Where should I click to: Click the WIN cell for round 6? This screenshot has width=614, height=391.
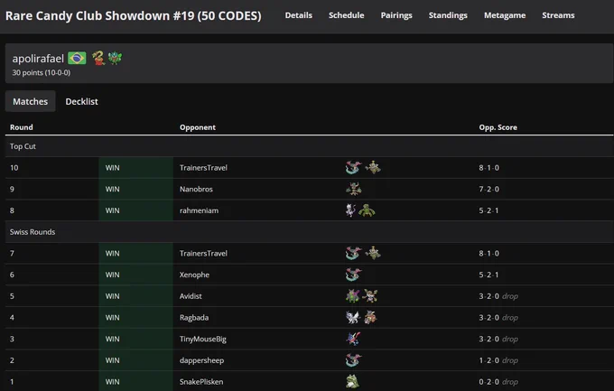pos(135,275)
